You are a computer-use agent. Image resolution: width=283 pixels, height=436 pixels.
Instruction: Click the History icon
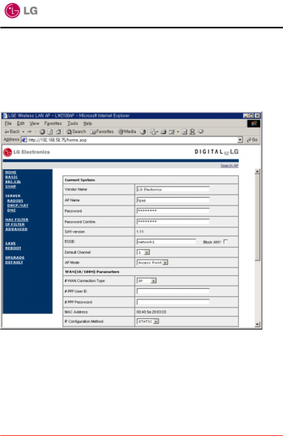click(x=143, y=132)
